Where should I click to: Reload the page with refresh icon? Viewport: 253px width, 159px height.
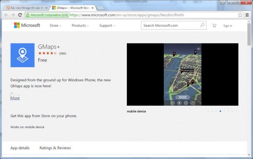coord(20,15)
